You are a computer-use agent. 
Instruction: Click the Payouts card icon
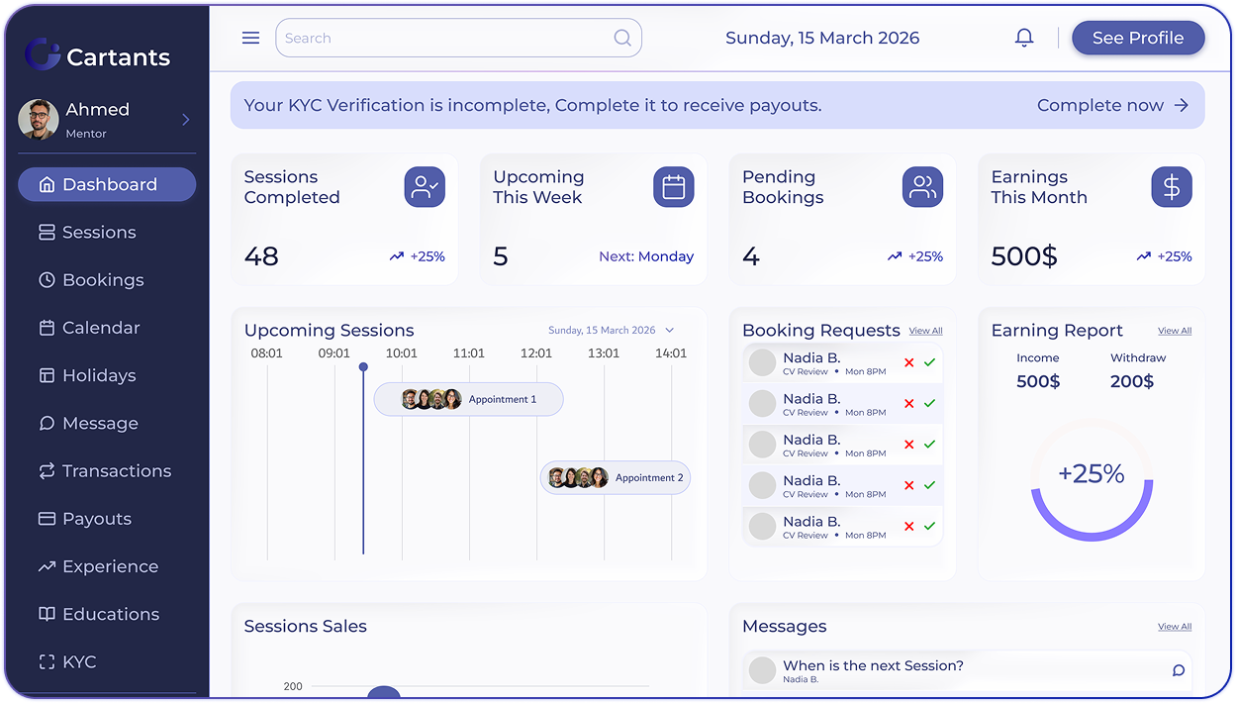click(47, 518)
